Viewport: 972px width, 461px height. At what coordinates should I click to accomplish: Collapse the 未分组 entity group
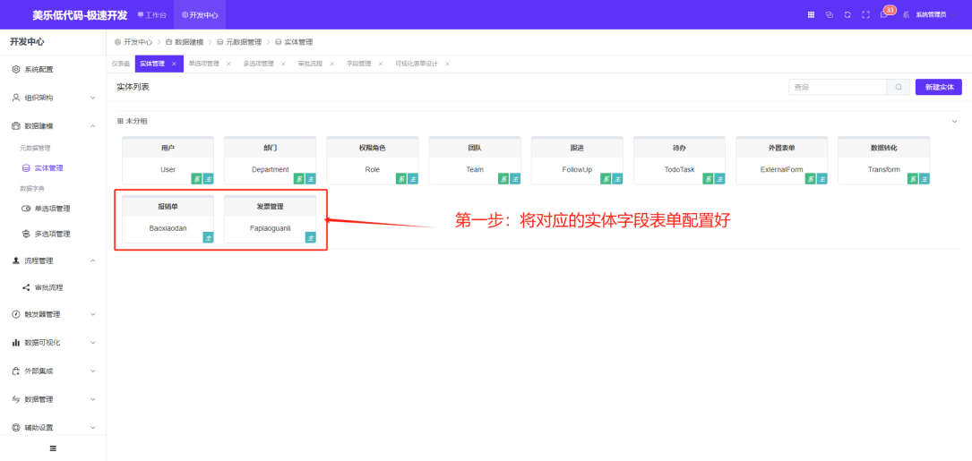click(954, 121)
